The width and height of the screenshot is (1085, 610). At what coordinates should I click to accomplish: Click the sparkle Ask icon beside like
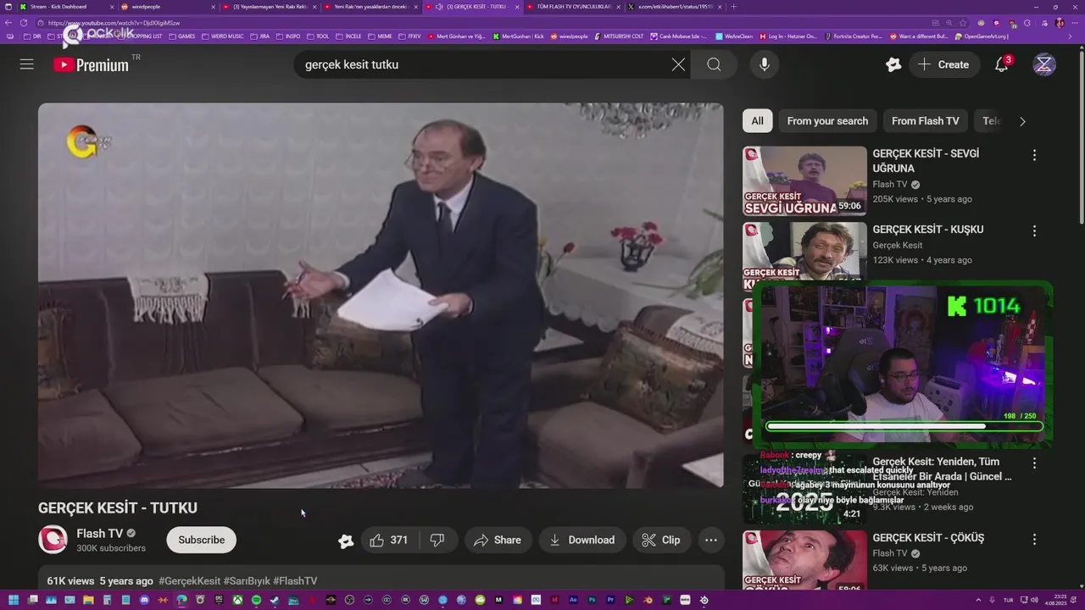click(x=346, y=541)
